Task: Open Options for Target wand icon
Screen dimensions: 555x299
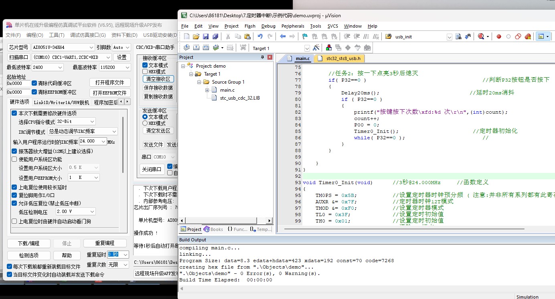Action: click(x=316, y=48)
